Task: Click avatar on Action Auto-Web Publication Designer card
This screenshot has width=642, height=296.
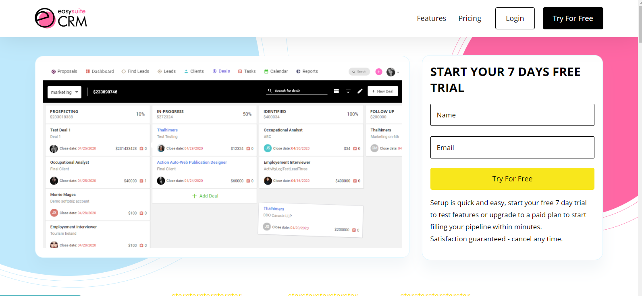Action: coord(161,181)
